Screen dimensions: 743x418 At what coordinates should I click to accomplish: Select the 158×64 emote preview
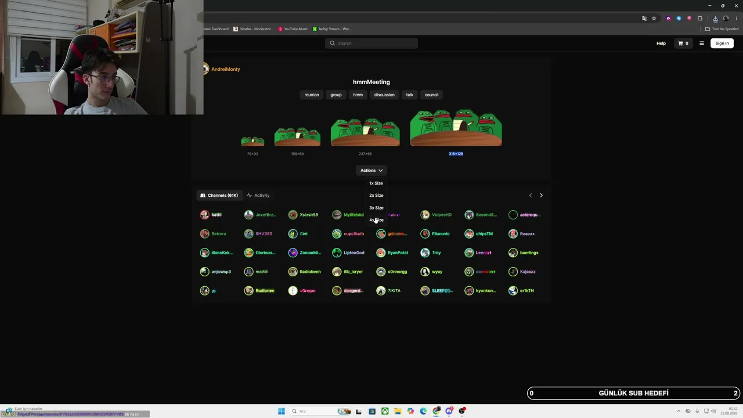tap(297, 136)
